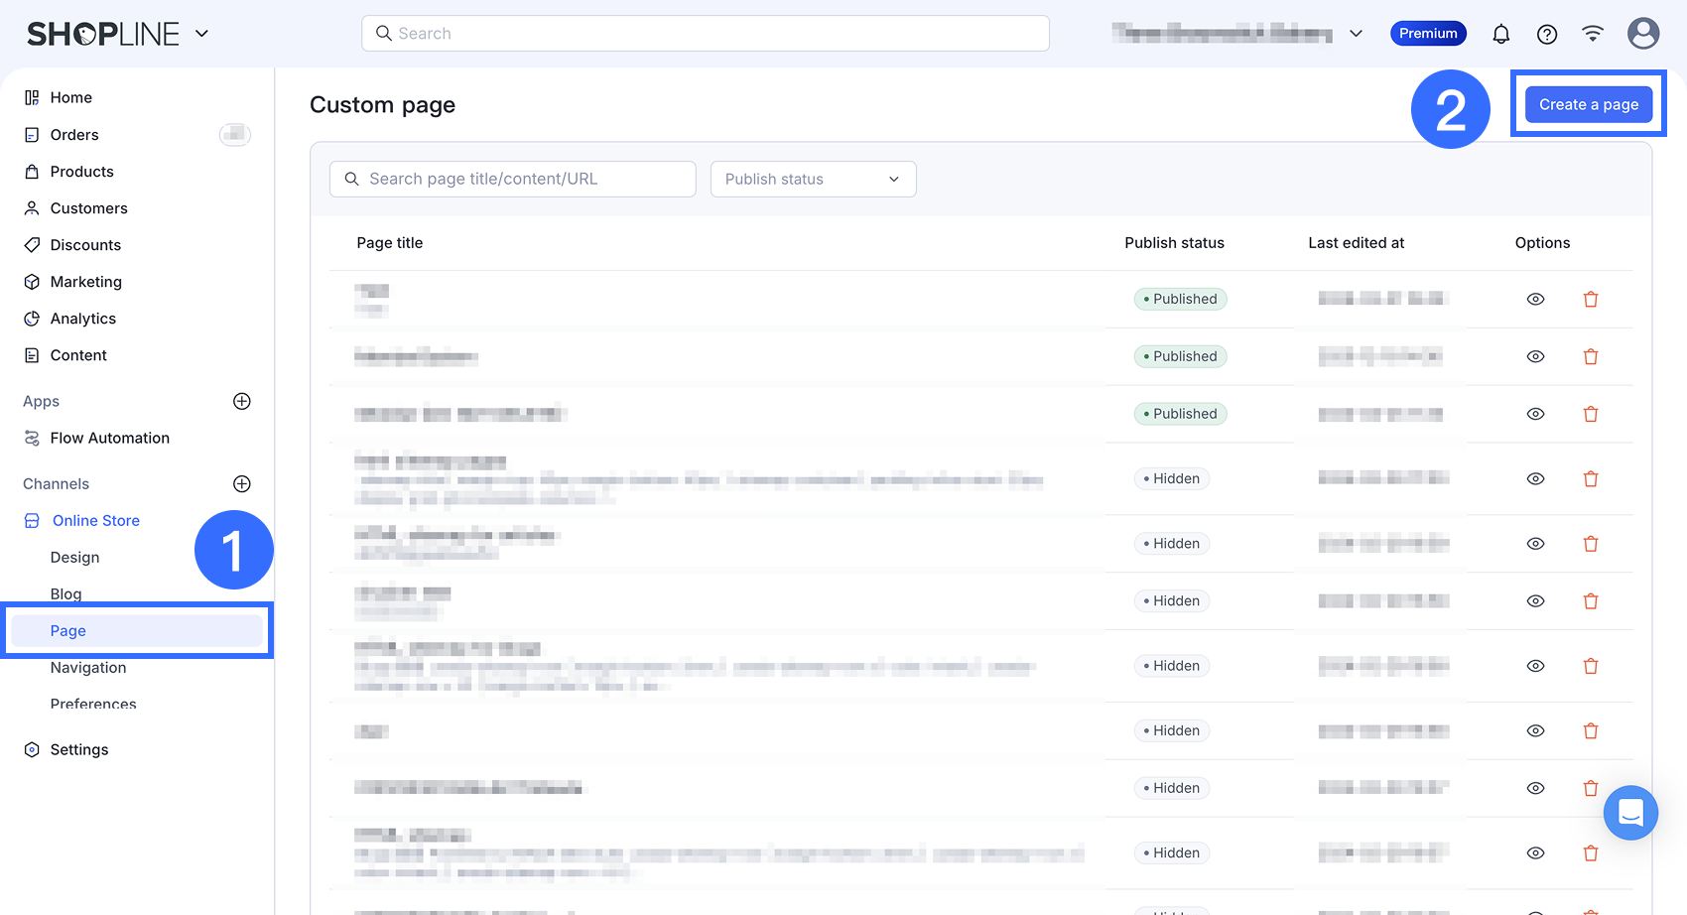Click the first row's Published status badge
The image size is (1687, 915).
(x=1180, y=300)
